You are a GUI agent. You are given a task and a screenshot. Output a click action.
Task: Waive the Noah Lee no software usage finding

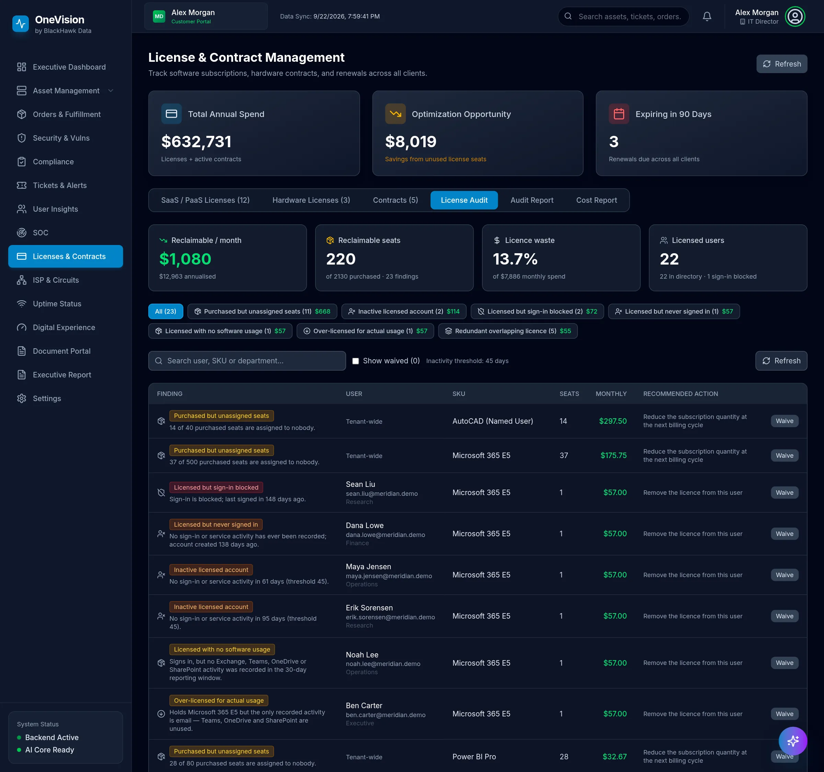tap(785, 663)
